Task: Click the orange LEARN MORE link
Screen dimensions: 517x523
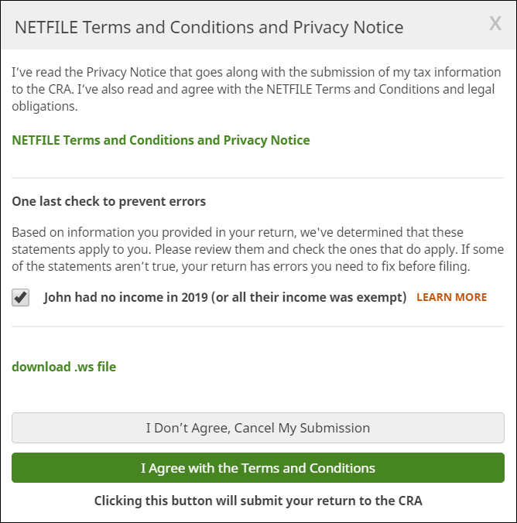Action: pos(452,297)
